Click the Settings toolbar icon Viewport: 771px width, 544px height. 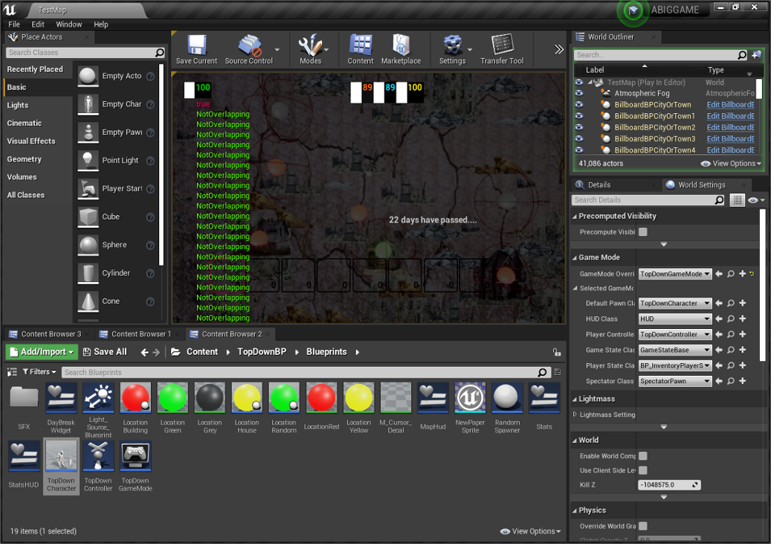click(x=452, y=45)
